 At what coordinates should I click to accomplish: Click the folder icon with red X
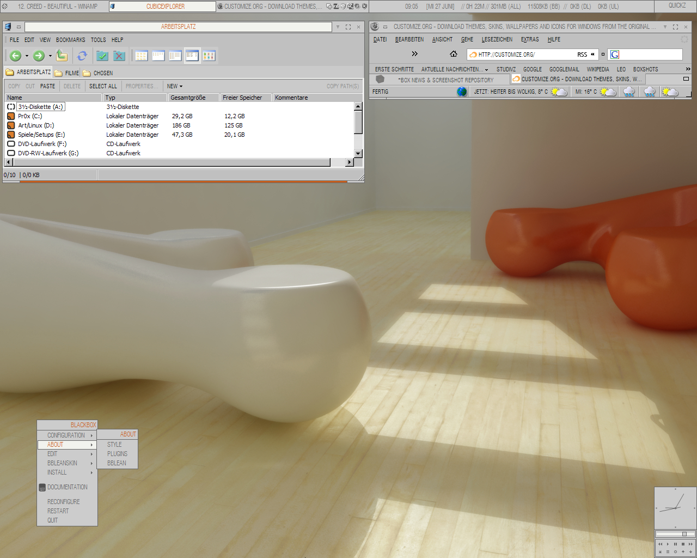point(119,56)
